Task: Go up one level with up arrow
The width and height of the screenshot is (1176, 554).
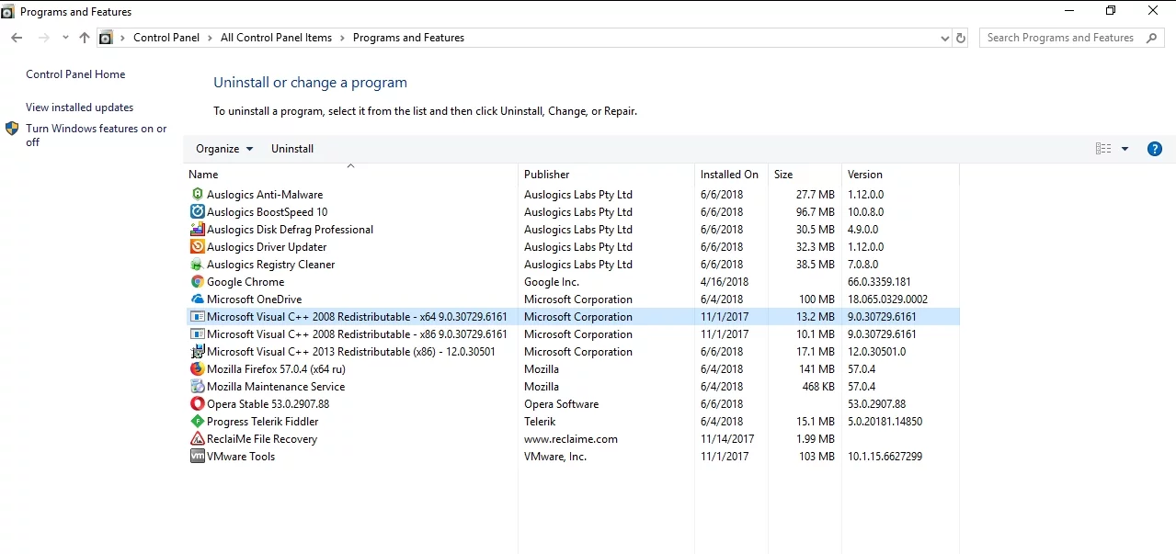Action: pos(85,38)
